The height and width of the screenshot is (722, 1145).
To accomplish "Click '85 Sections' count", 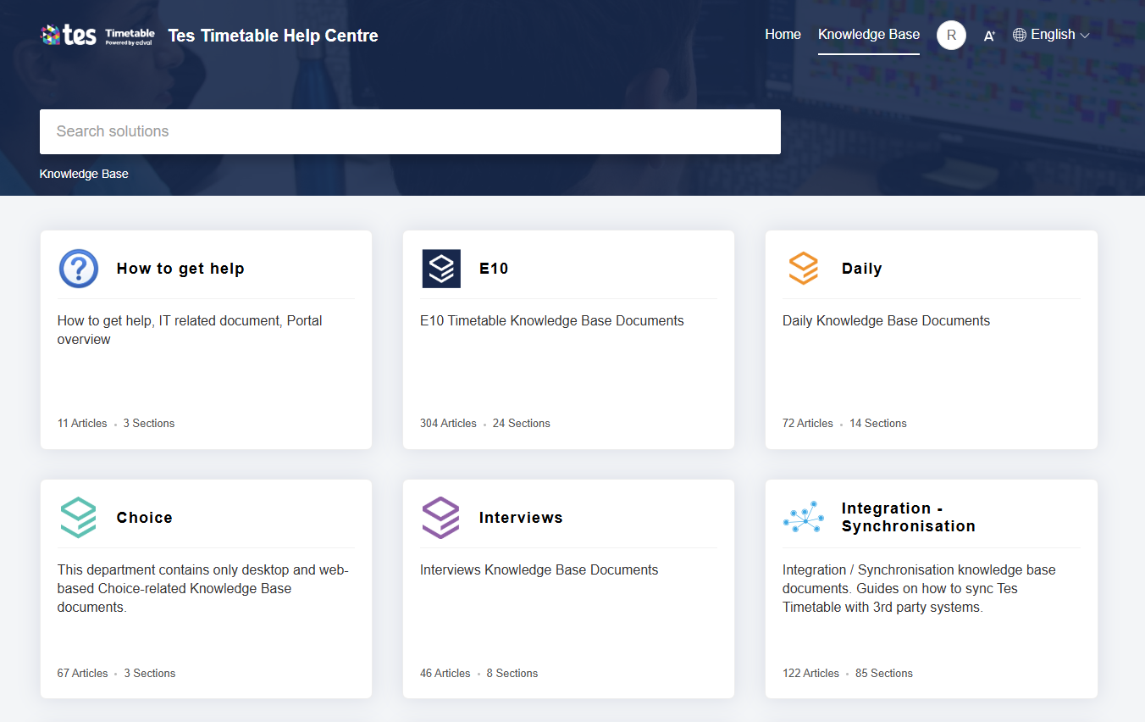I will [x=884, y=673].
